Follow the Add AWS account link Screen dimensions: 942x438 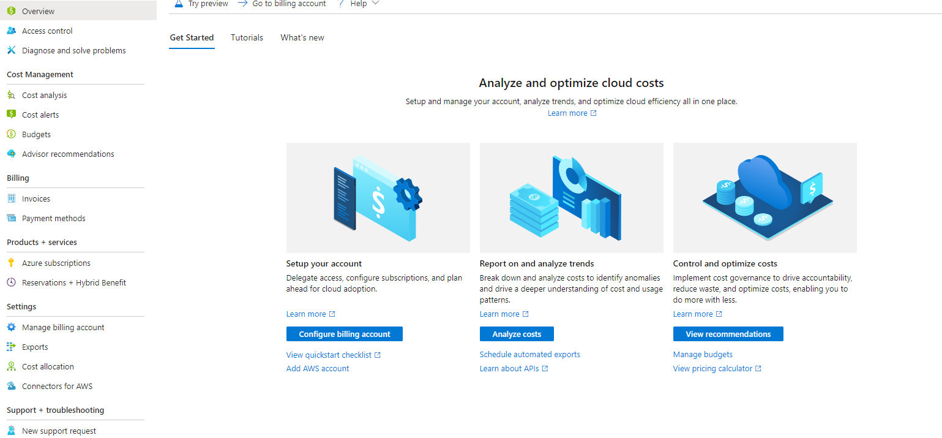click(x=318, y=368)
